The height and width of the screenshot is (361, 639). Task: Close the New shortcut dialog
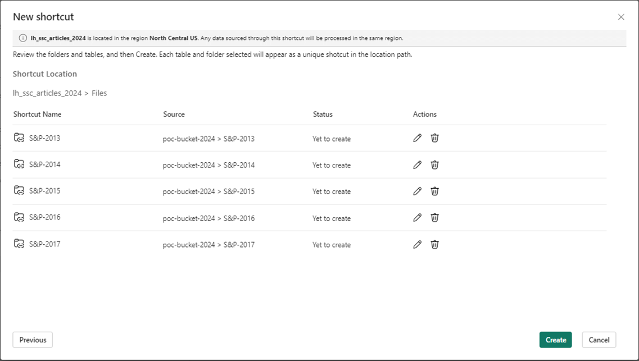(621, 17)
